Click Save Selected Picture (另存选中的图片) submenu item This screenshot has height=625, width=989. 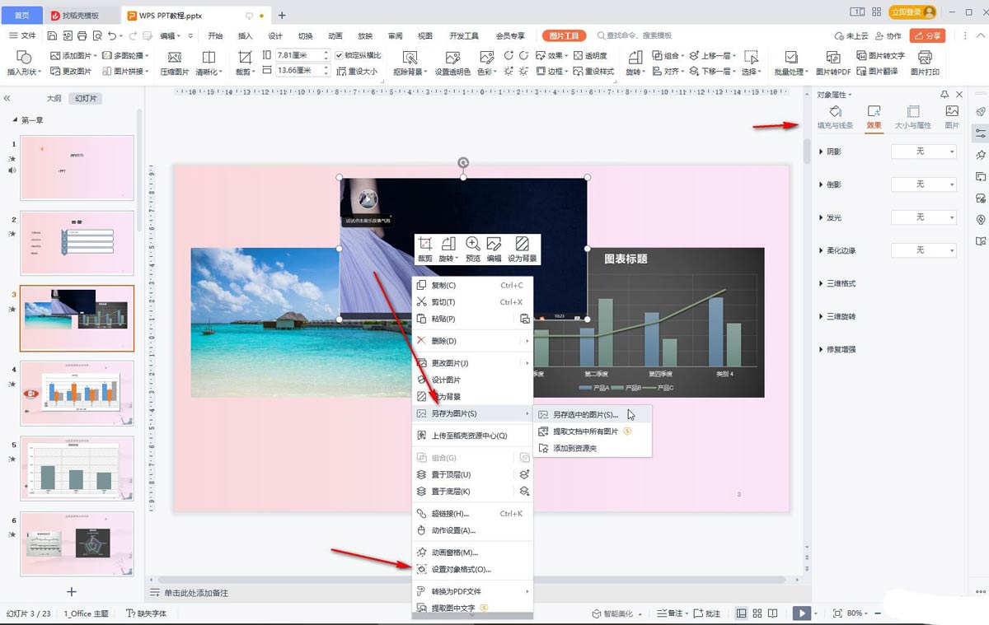(x=593, y=414)
